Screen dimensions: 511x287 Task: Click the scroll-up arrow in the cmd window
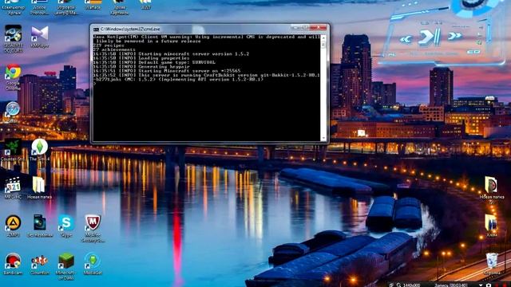click(x=323, y=37)
